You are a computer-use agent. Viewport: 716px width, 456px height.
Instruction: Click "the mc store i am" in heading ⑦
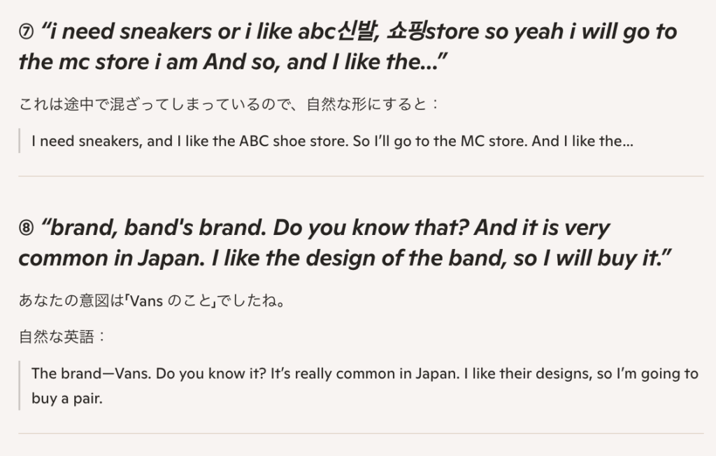(108, 62)
